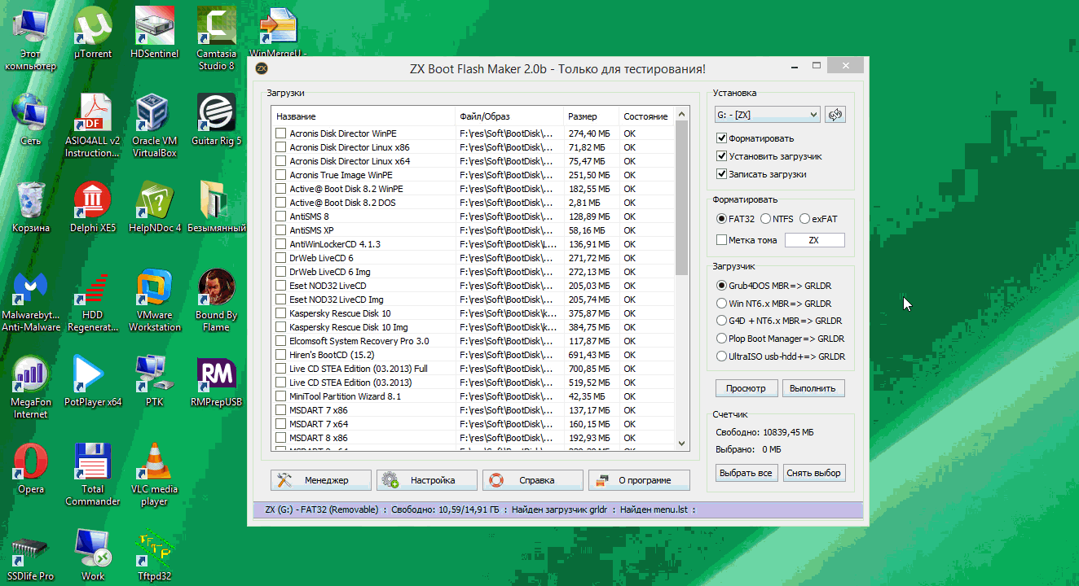1079x586 pixels.
Task: Sort by the Файл/Образ column header
Action: point(509,116)
